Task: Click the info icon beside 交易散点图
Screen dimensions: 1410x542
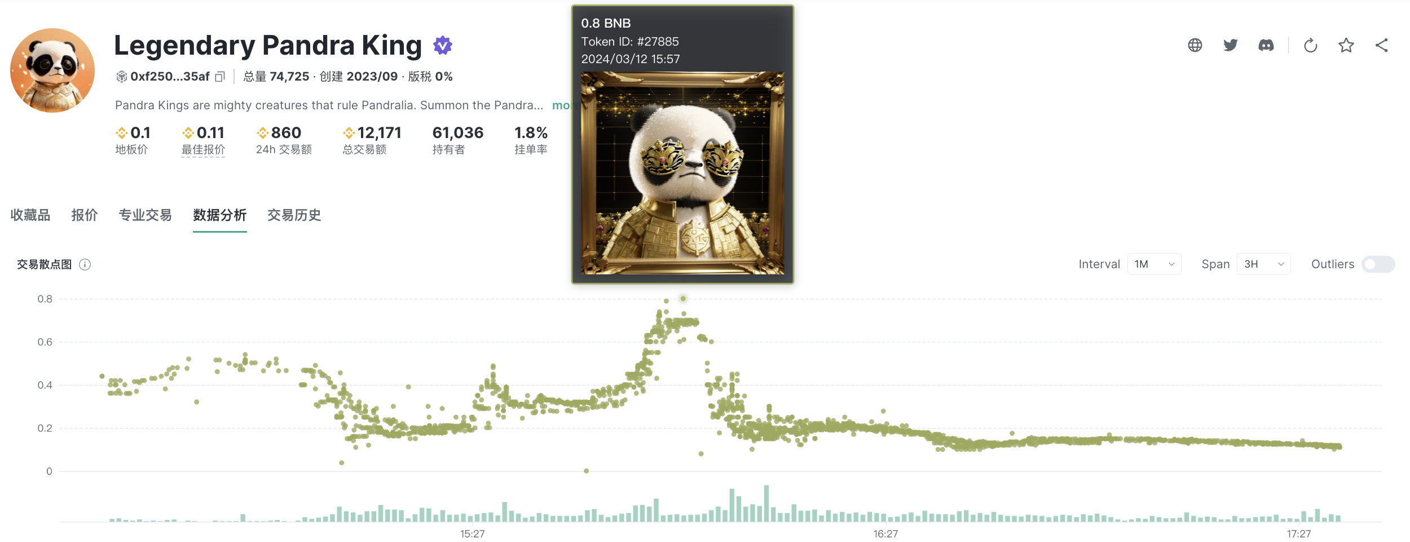Action: (85, 265)
